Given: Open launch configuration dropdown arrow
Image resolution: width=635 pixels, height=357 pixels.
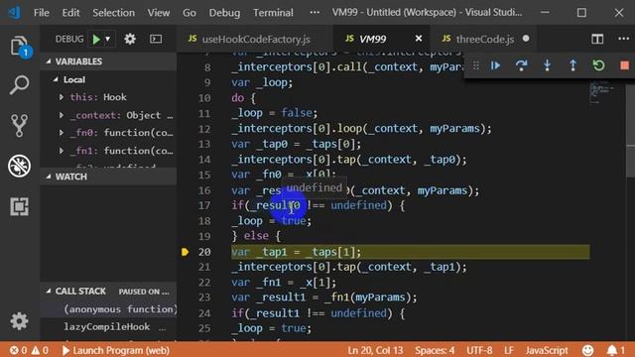Looking at the screenshot, I should click(108, 40).
